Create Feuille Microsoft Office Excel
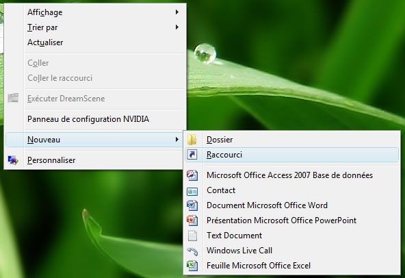Viewport: 405px width, 278px height. coord(292,266)
